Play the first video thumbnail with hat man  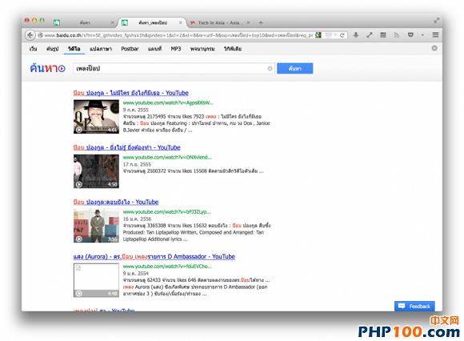coord(96,117)
